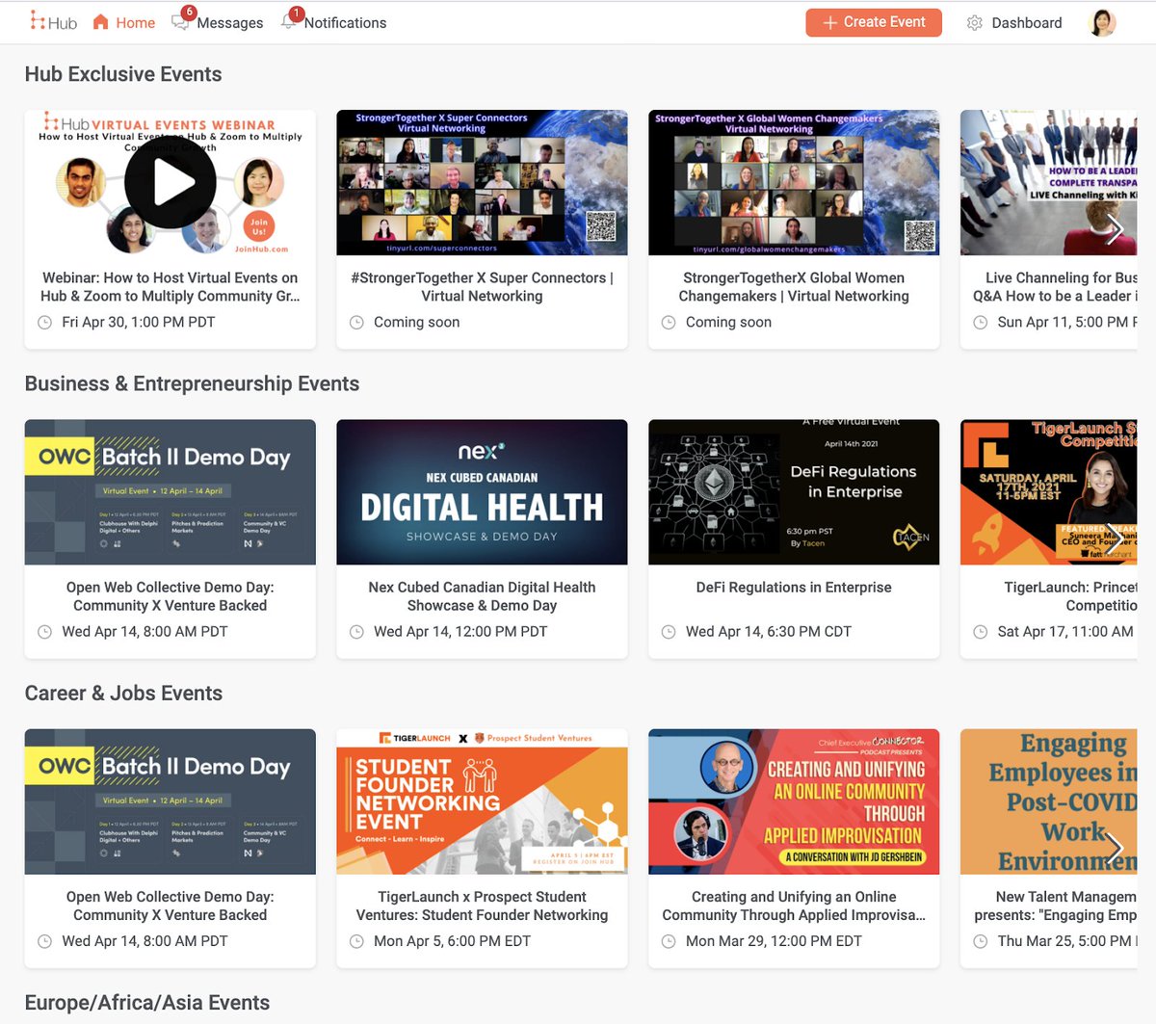Click Hub Exclusive Events heading

123,74
